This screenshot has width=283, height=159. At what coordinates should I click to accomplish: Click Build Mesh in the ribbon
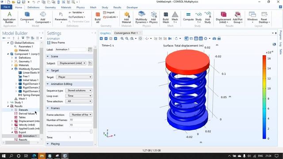tap(166, 17)
